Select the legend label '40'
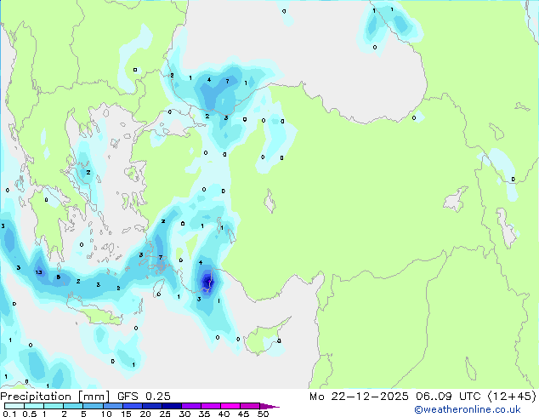Image resolution: width=539 pixels, height=417 pixels. point(224,414)
